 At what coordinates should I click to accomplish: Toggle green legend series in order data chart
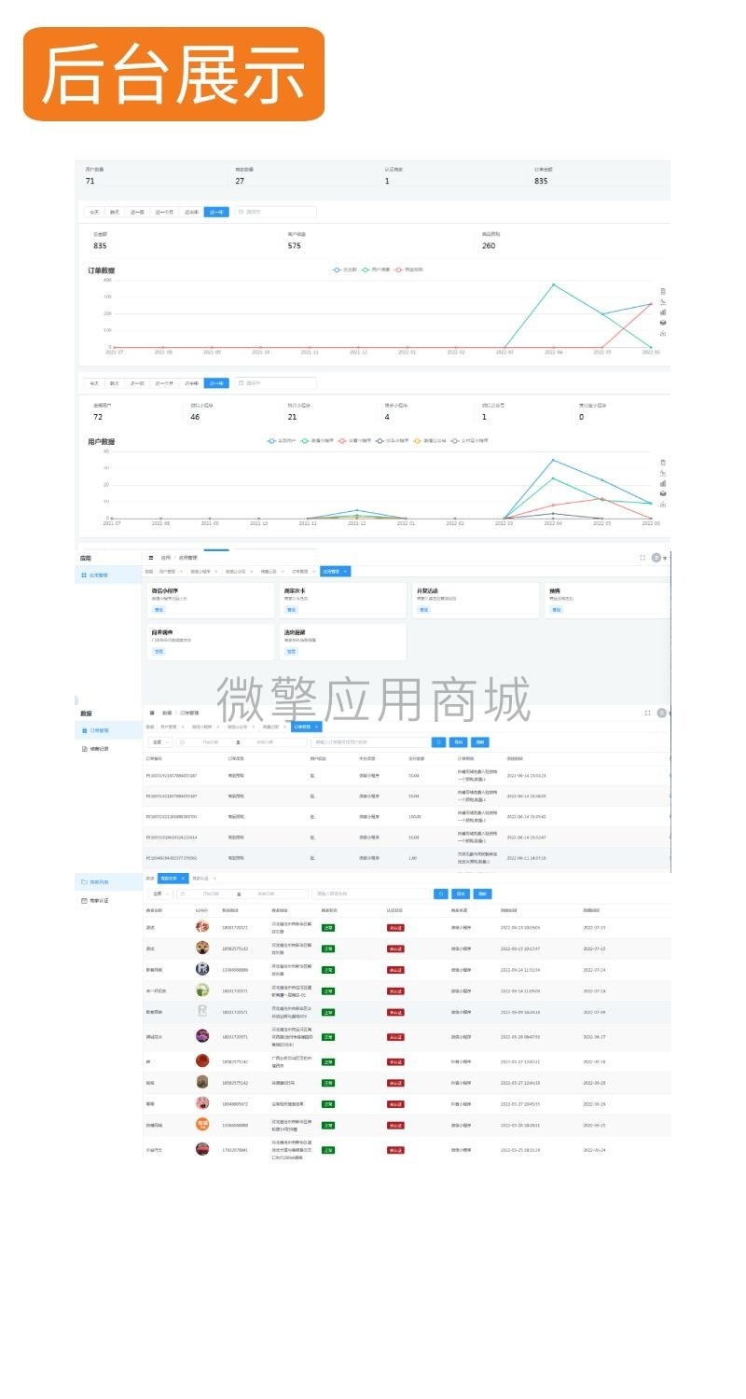coord(375,270)
